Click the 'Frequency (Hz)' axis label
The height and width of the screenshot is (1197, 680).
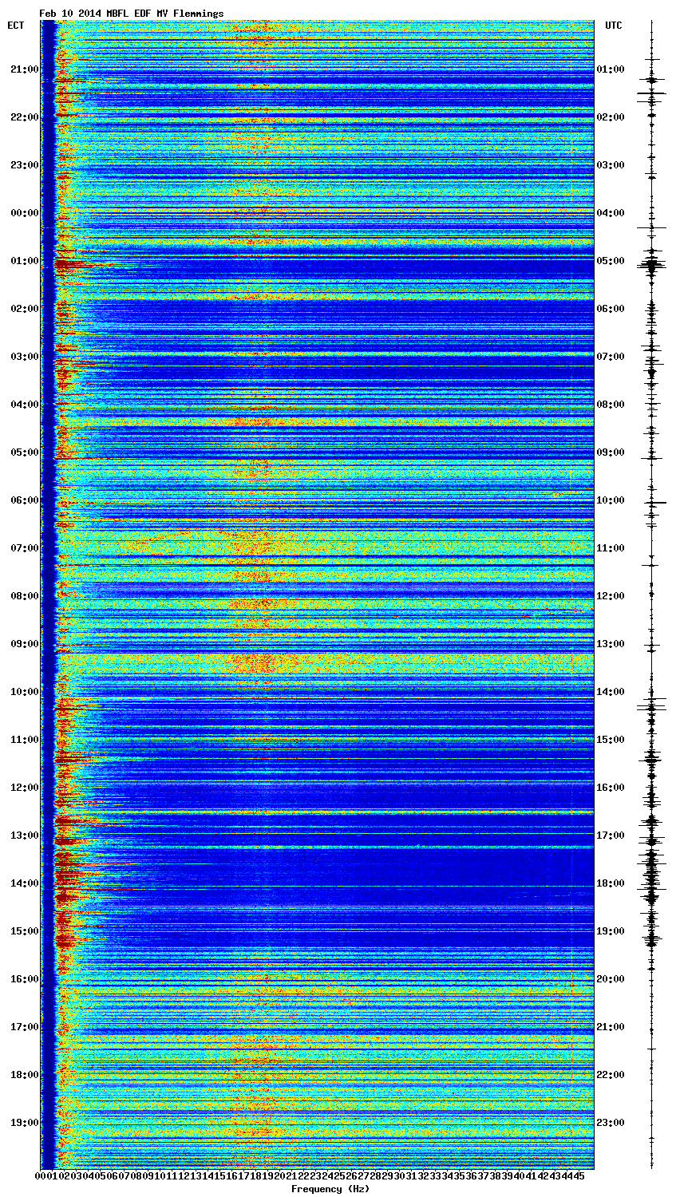(x=330, y=1189)
